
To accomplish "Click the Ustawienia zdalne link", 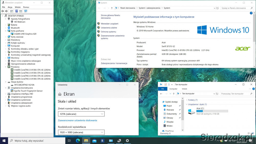I will (x=109, y=28).
